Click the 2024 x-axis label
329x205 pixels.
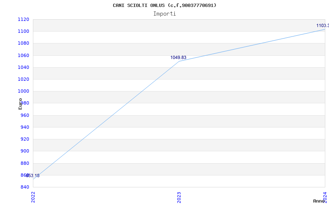325,197
